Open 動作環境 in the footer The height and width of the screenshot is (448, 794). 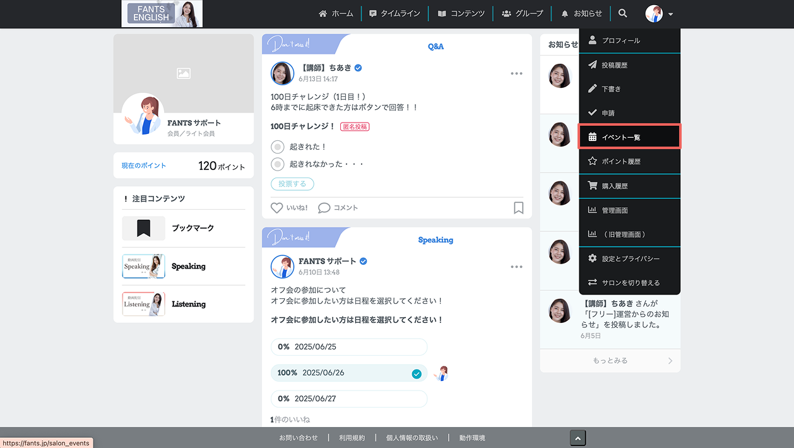472,438
